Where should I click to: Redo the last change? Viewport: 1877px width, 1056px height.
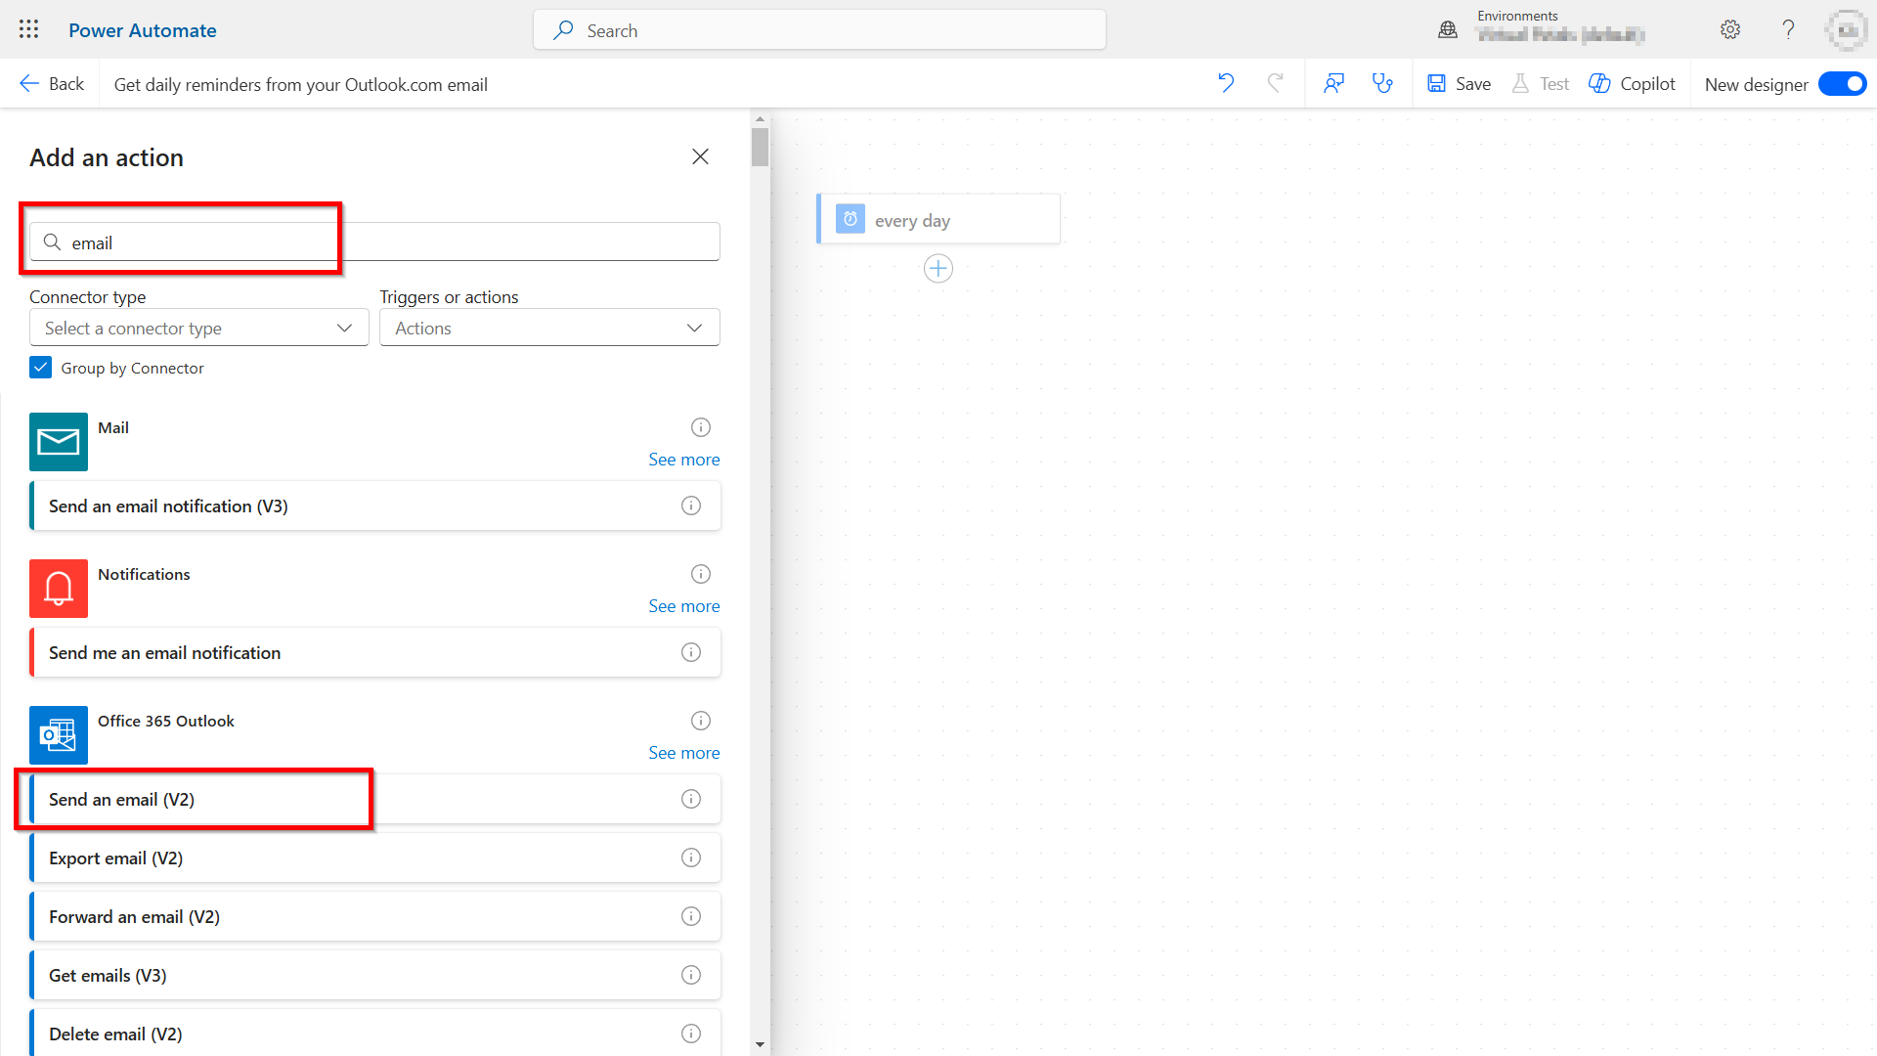coord(1275,84)
